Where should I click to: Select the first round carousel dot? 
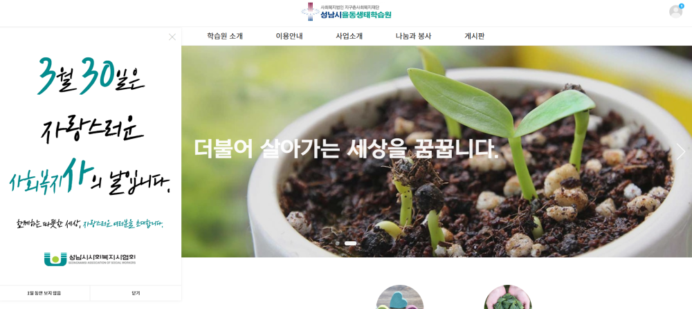pos(337,243)
